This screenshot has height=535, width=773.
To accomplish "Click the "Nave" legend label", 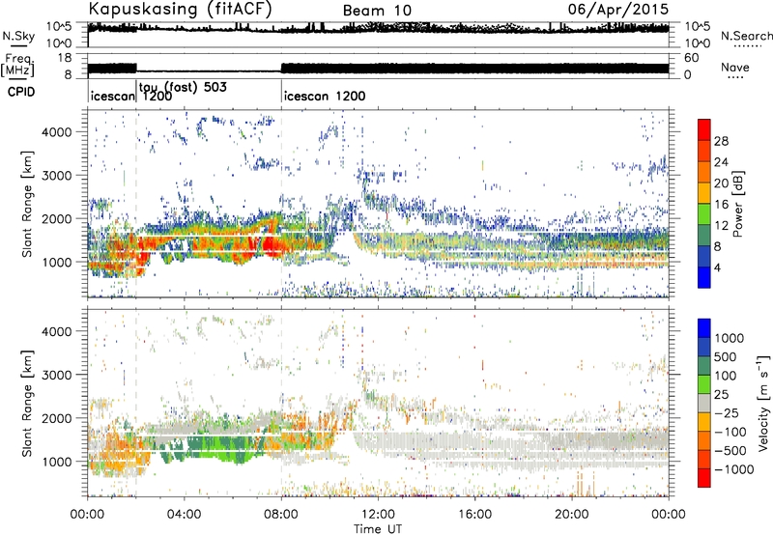I will (x=735, y=67).
